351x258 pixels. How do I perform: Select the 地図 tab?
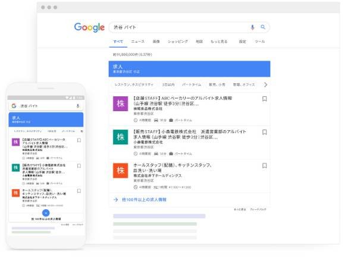[199, 42]
